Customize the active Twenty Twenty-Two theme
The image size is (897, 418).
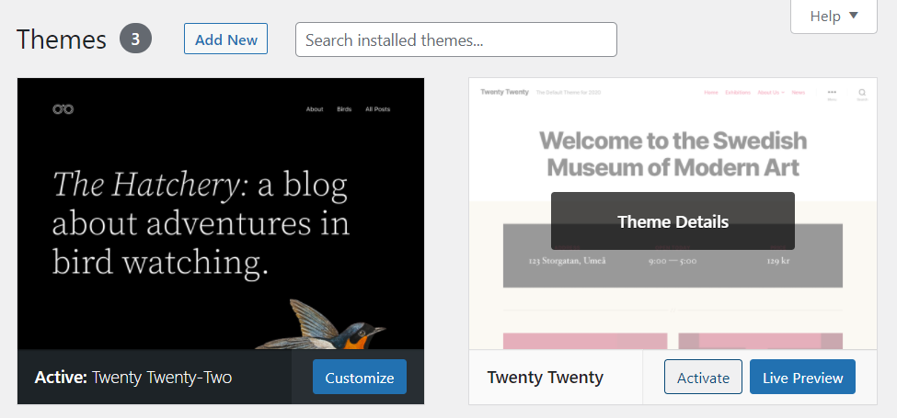(x=359, y=377)
